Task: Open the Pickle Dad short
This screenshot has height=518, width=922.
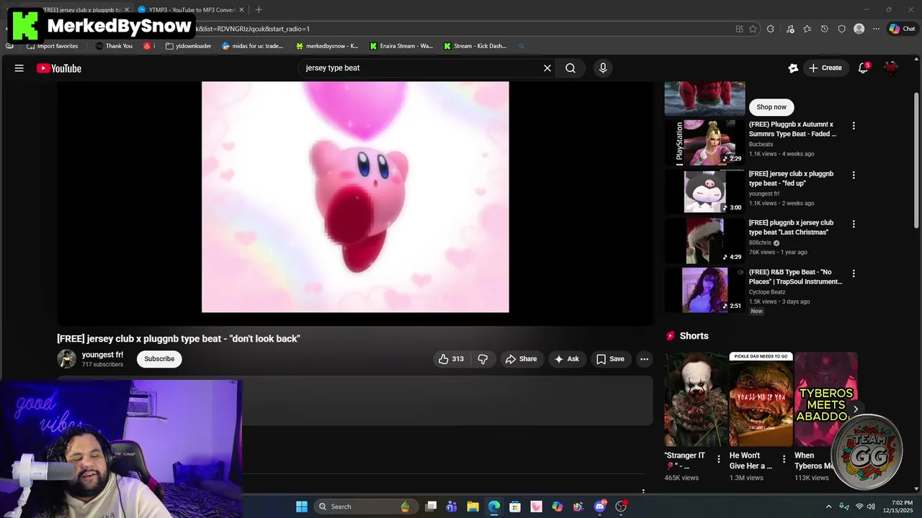Action: point(761,399)
